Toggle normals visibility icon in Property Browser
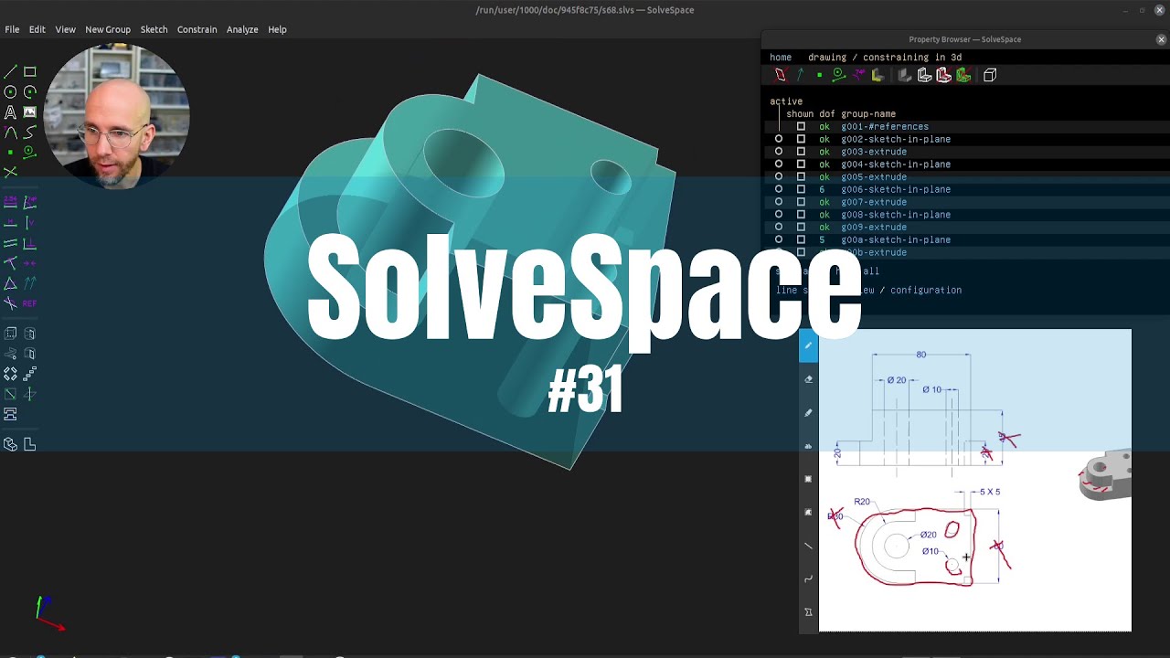Screen dimensions: 1170x658 click(x=800, y=75)
